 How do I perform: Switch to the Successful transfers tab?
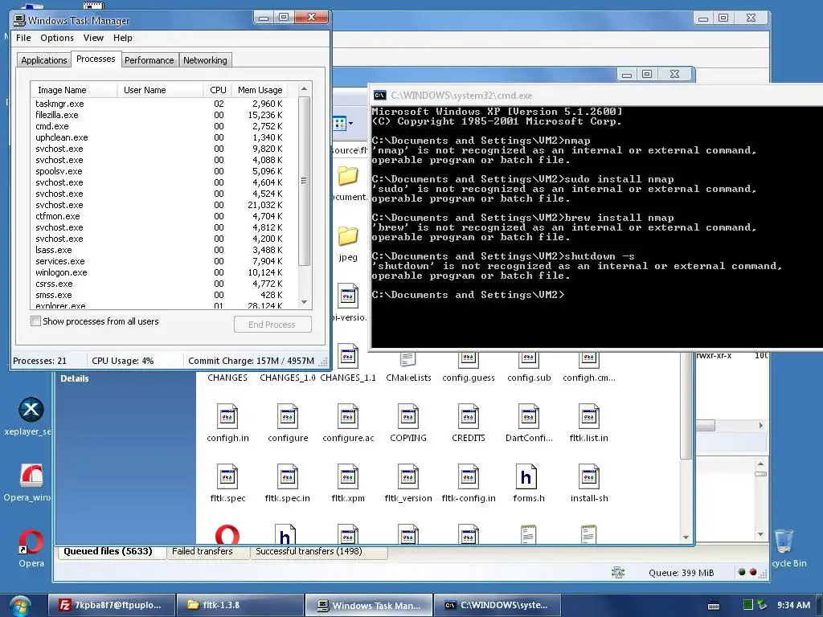click(309, 551)
